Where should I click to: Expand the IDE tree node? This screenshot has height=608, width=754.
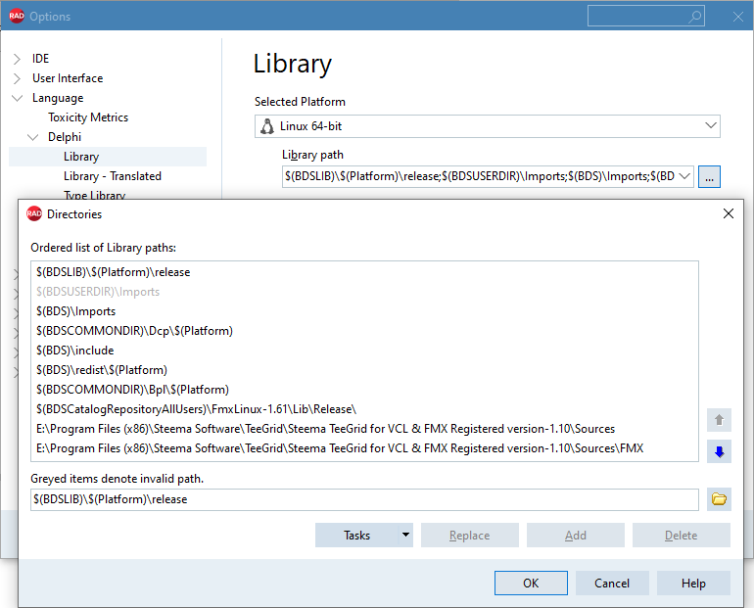pyautogui.click(x=17, y=59)
